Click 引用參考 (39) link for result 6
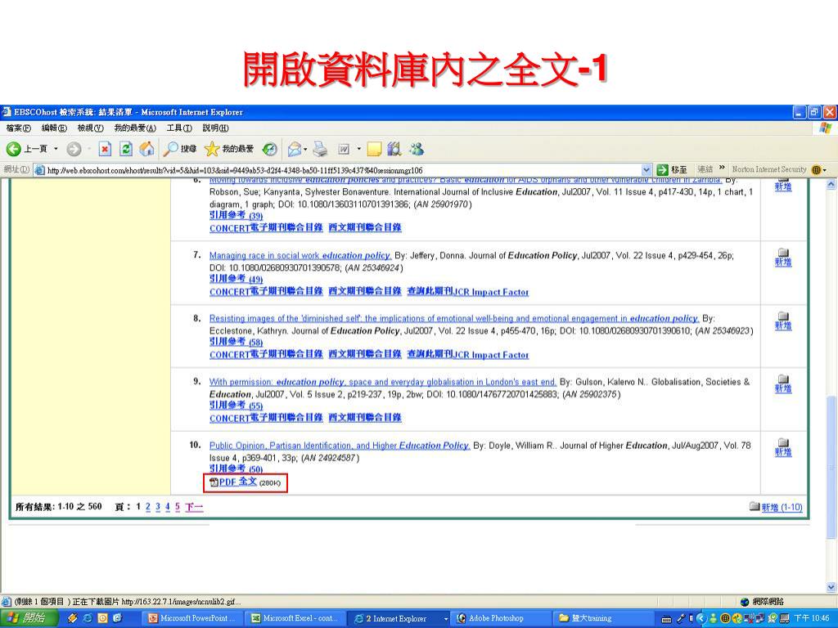Viewport: 838px width, 628px height. tap(236, 215)
